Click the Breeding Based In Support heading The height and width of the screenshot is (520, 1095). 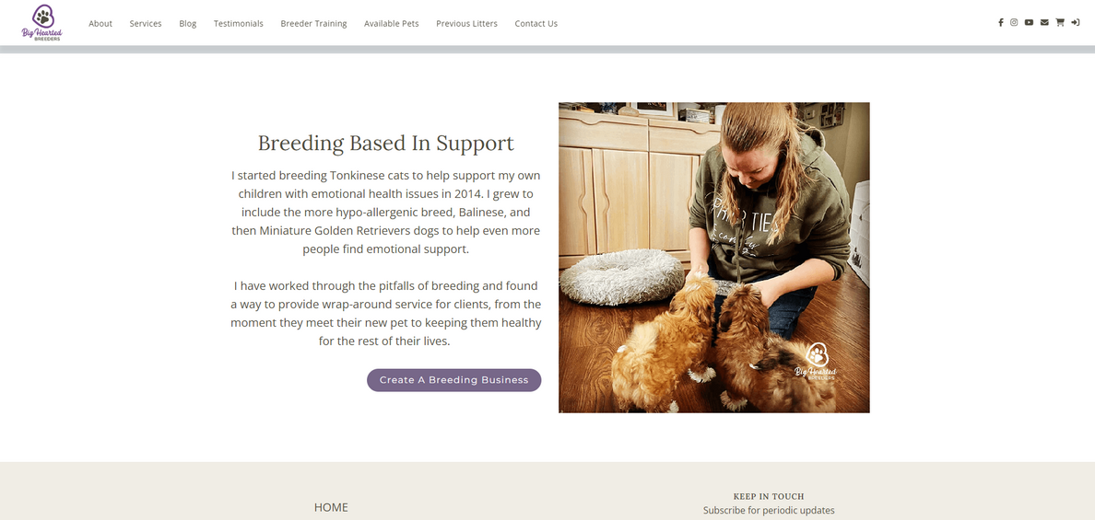point(385,143)
